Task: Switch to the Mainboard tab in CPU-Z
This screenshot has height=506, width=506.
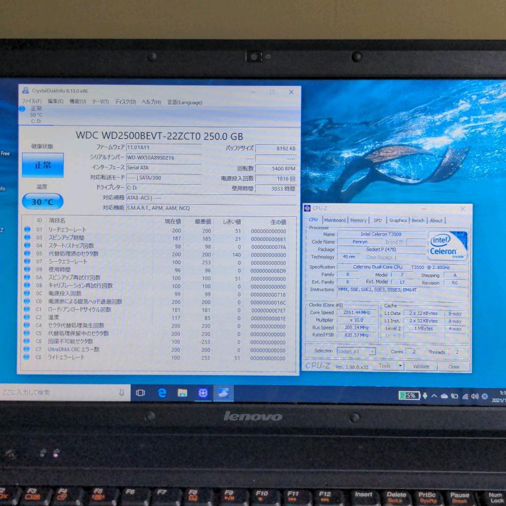Action: point(335,220)
